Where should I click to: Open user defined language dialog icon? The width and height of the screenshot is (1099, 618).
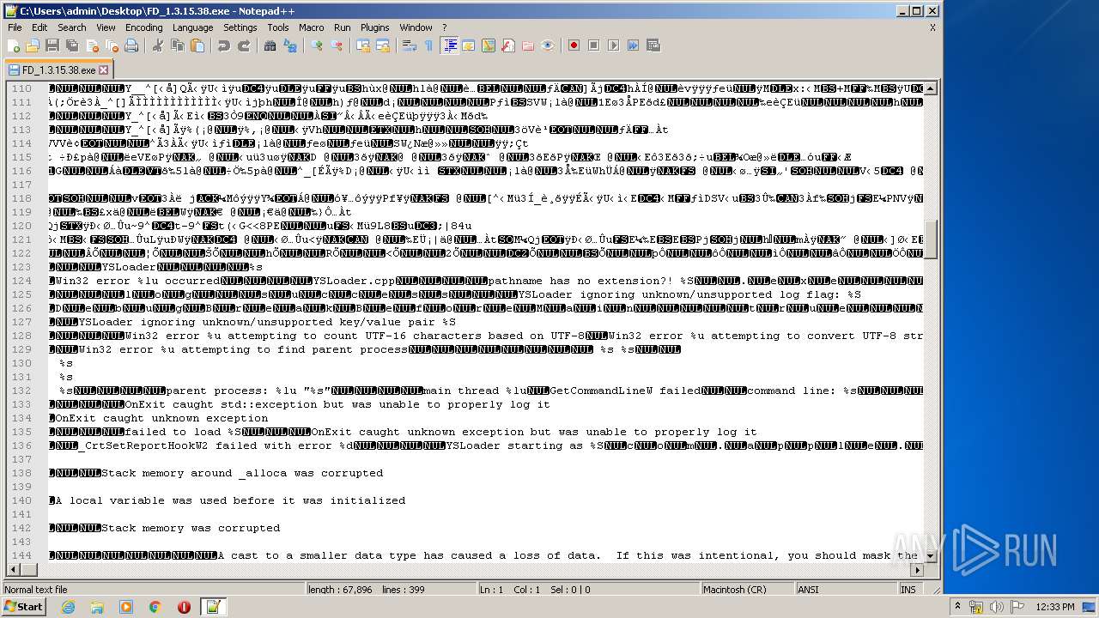469,45
